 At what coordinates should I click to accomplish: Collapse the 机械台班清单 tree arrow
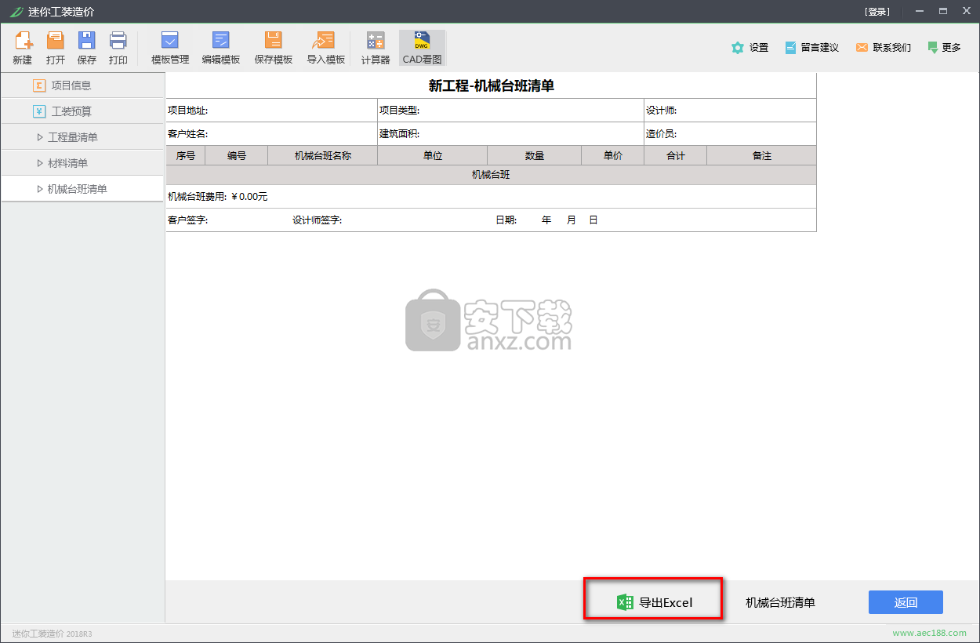point(40,189)
